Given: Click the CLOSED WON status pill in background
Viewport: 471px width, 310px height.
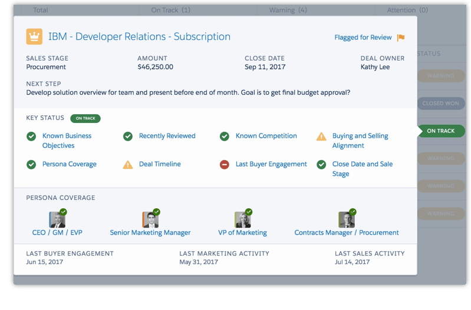Looking at the screenshot, I should click(x=441, y=104).
